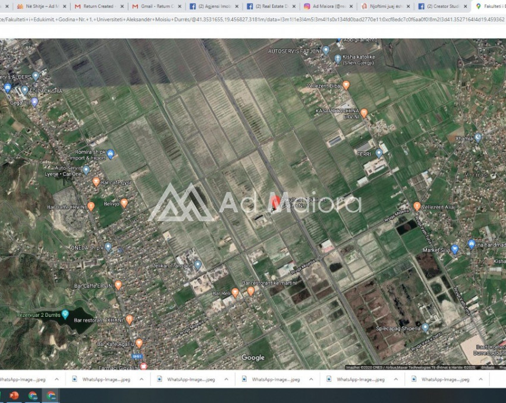Click the Kisha katolike church map pin
Viewport: 506px width, 403px height.
click(338, 58)
